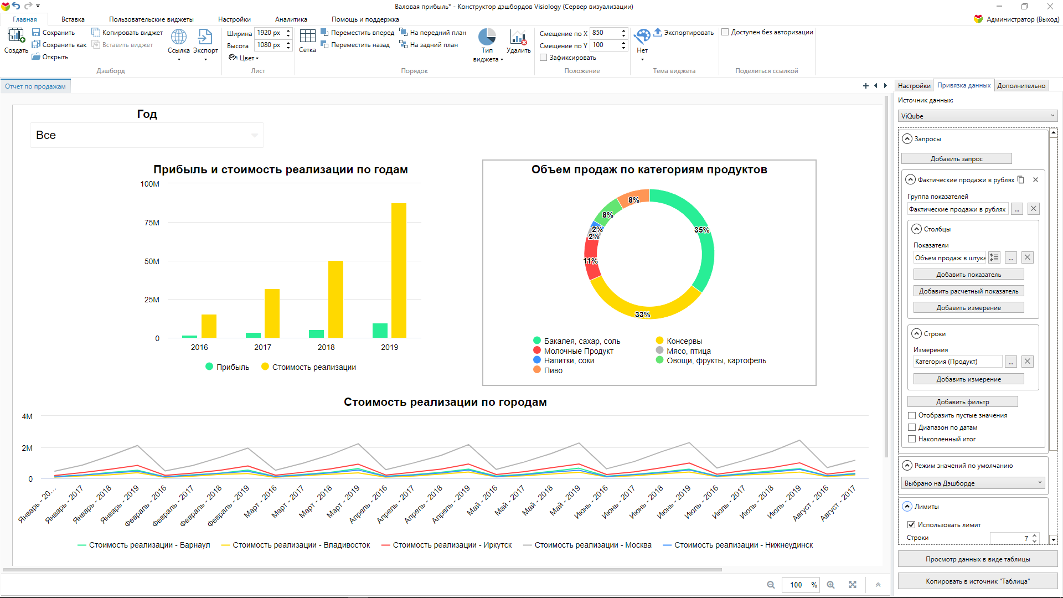Viewport: 1063px width, 598px height.
Task: Switch to the Дополнительно panel tab
Action: point(1021,86)
